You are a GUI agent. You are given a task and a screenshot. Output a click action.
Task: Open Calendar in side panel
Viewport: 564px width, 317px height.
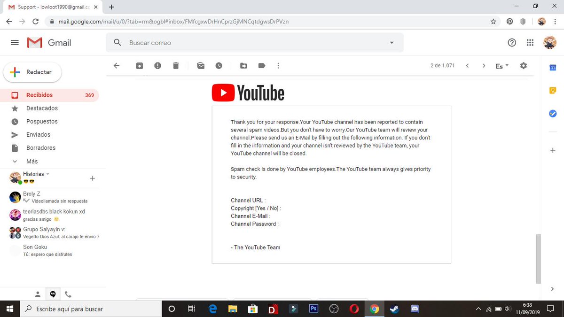553,68
